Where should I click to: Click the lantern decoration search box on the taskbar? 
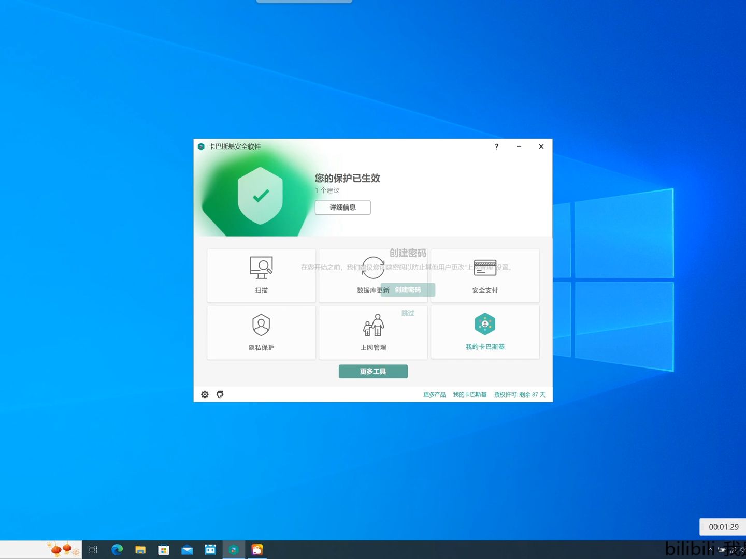41,550
